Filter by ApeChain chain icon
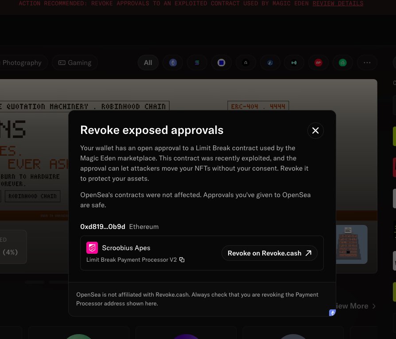 [246, 62]
